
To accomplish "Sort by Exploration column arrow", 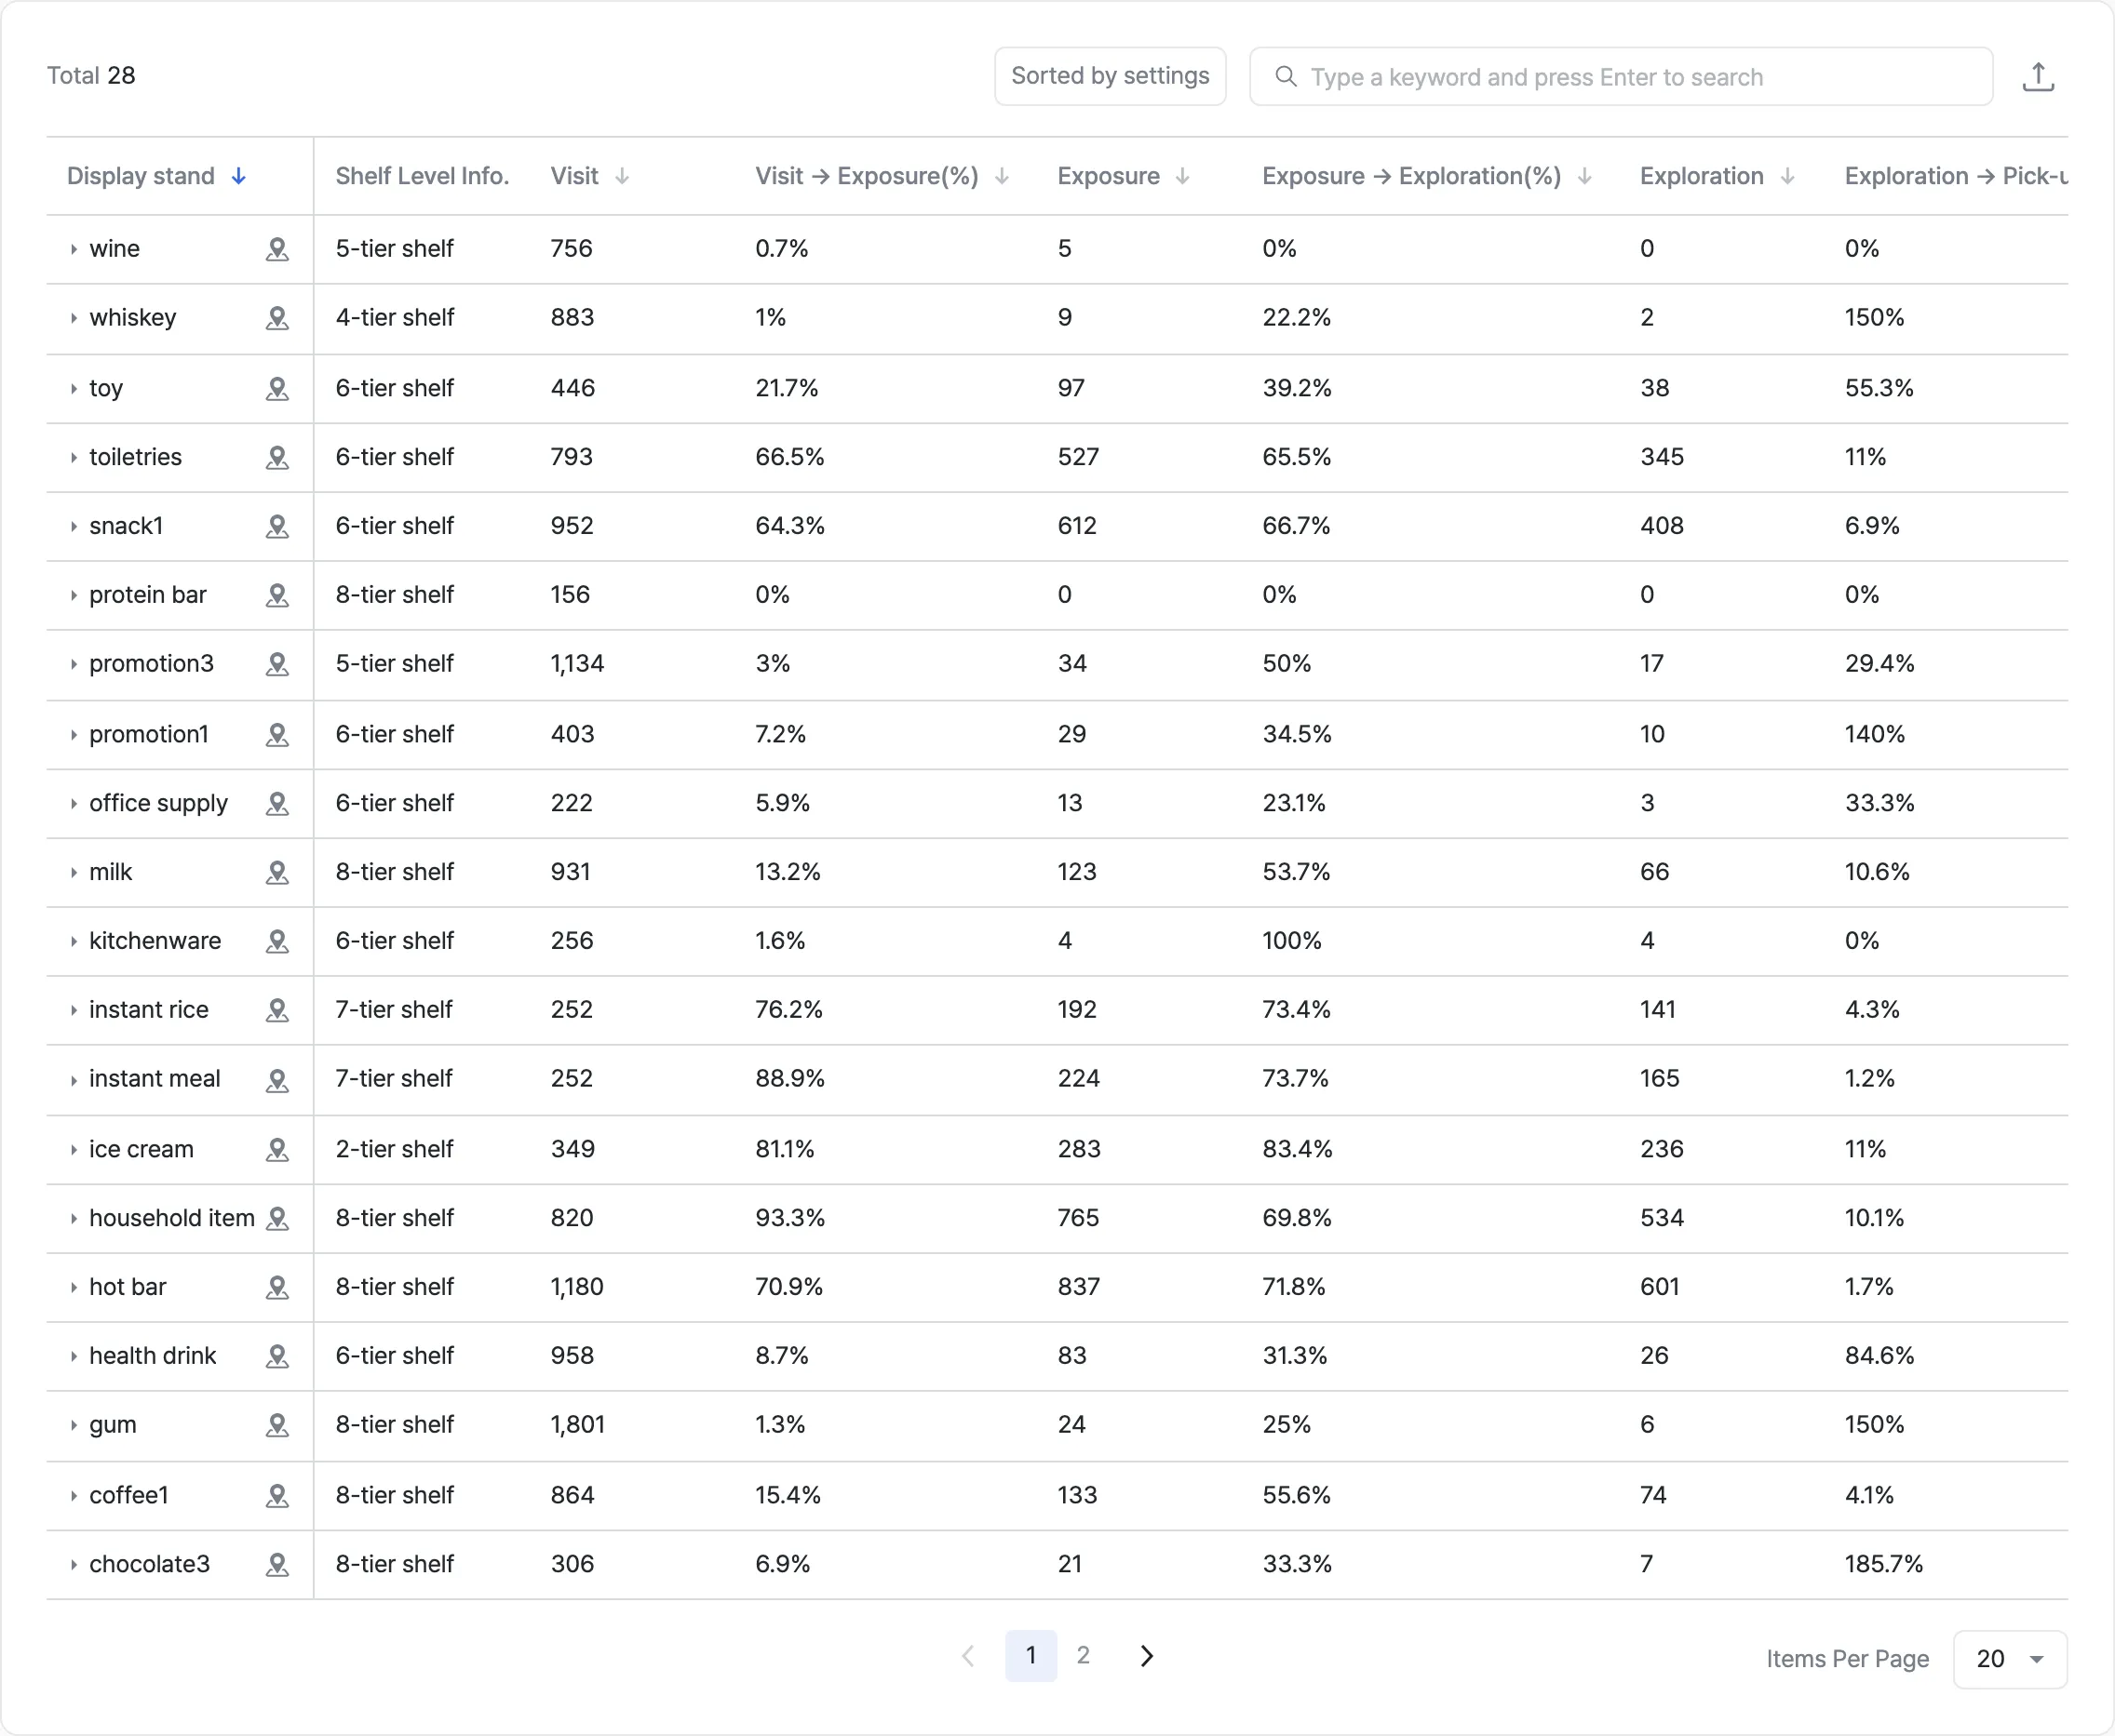I will [1786, 177].
